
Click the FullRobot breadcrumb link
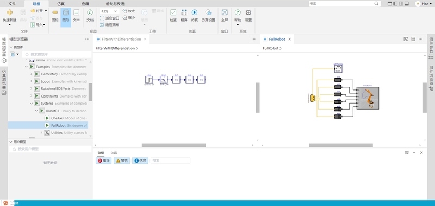tap(270, 48)
